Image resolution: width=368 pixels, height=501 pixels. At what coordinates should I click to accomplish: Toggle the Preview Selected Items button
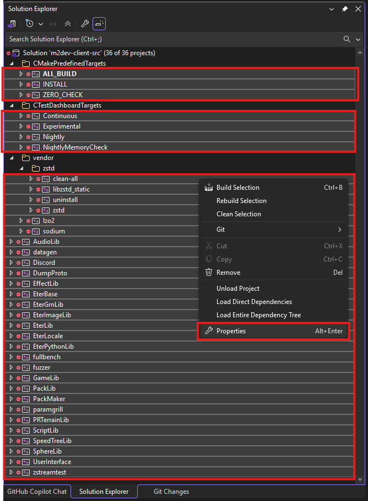click(x=99, y=24)
